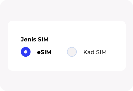Activate the radio left of Kad SIM

[72, 52]
